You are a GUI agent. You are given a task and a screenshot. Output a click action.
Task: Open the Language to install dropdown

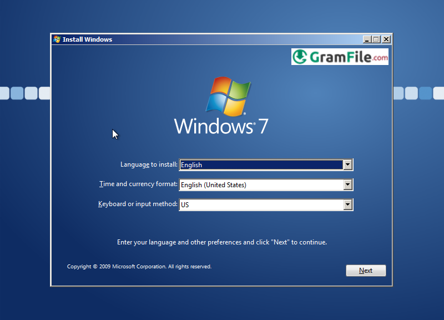349,164
